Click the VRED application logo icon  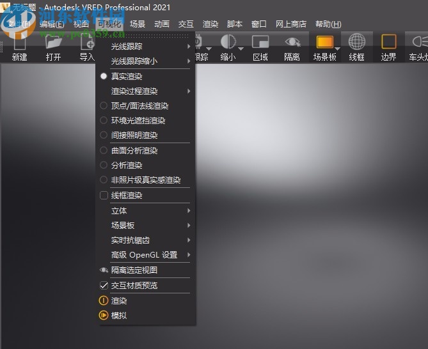pos(5,8)
